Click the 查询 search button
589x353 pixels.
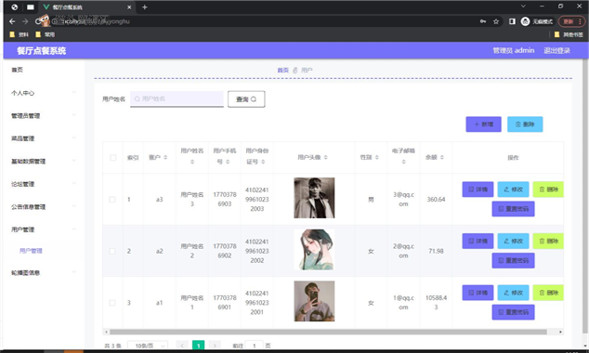coord(246,99)
